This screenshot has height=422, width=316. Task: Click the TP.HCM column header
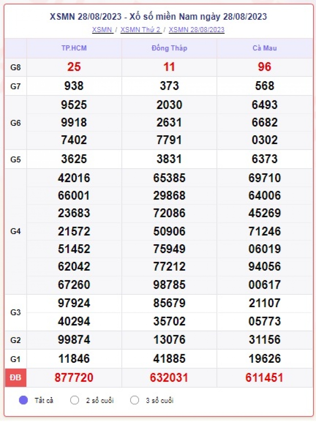[74, 48]
